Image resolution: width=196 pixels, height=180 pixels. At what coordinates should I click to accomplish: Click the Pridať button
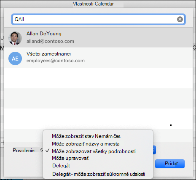click(x=170, y=164)
